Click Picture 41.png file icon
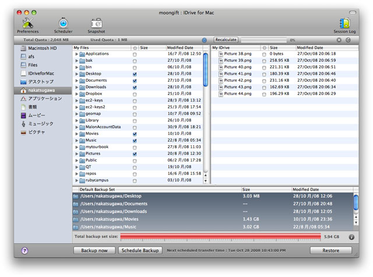The width and height of the screenshot is (373, 277). 221,74
